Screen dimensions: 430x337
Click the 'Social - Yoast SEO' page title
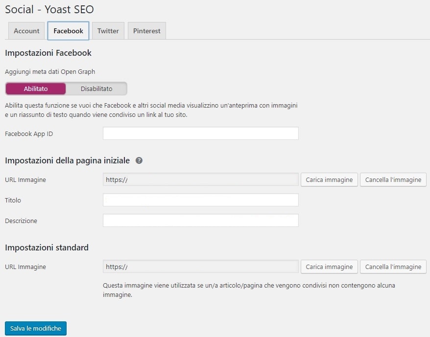pyautogui.click(x=49, y=9)
